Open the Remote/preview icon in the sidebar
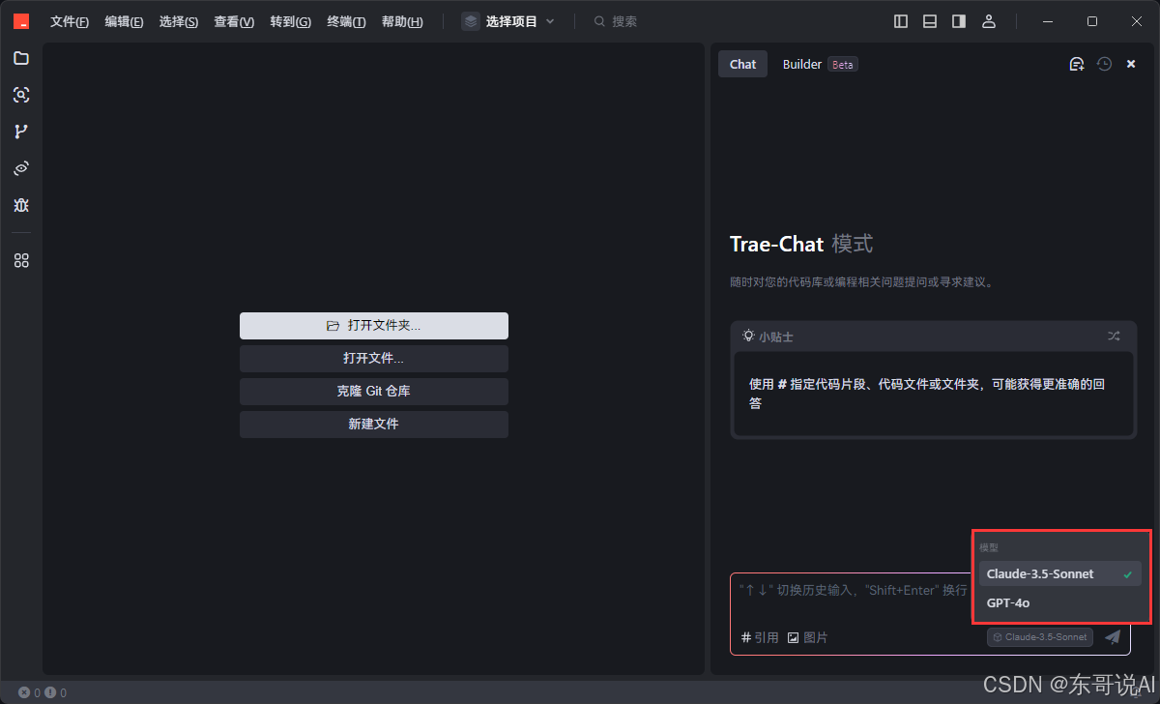Viewport: 1160px width, 704px height. coord(21,168)
